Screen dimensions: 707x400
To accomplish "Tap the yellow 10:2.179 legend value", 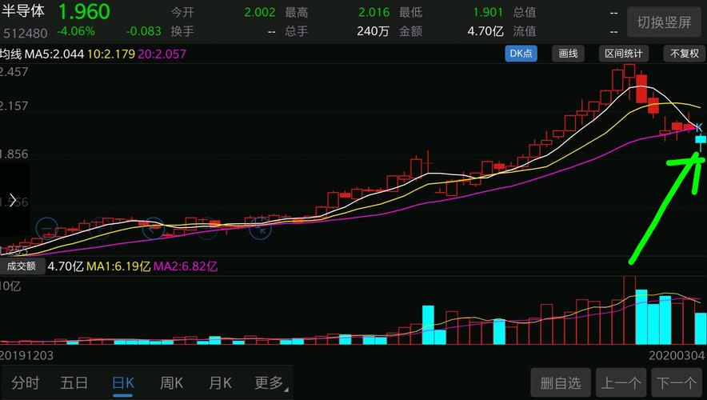I will [x=111, y=54].
